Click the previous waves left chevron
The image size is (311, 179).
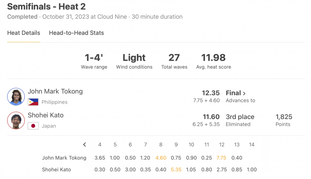85,144
